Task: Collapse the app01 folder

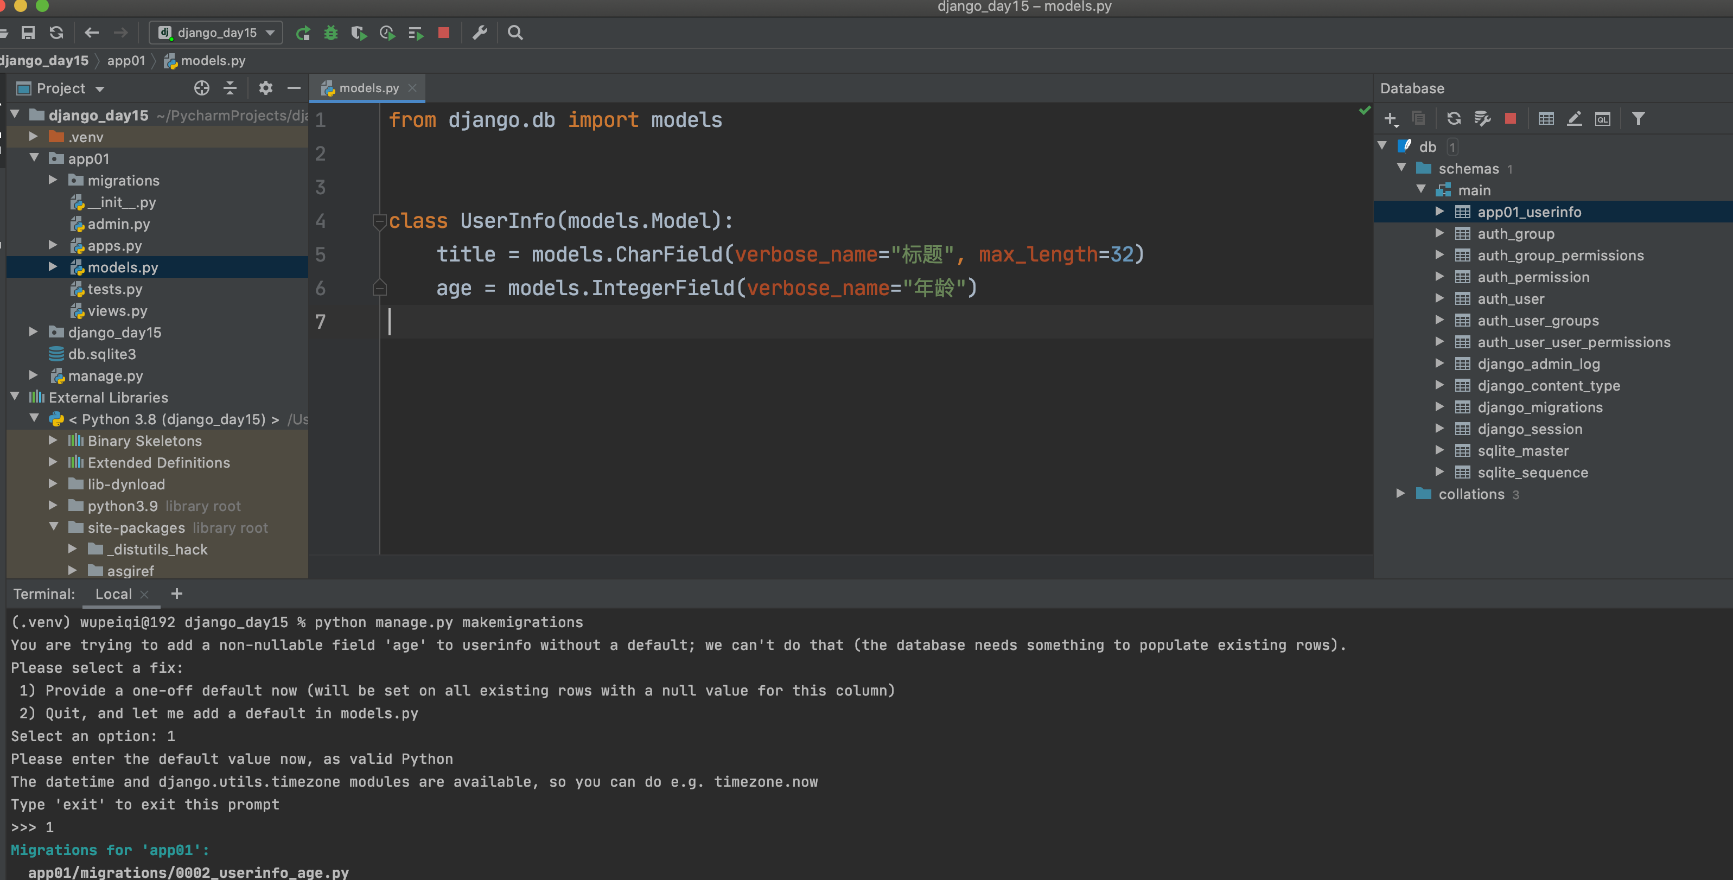Action: click(34, 158)
